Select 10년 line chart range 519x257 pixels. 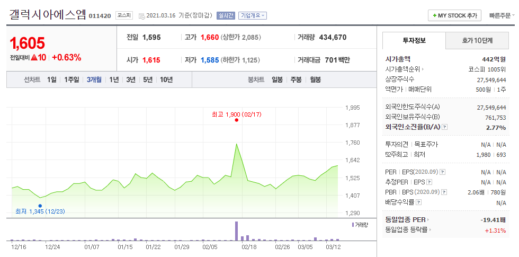[166, 80]
